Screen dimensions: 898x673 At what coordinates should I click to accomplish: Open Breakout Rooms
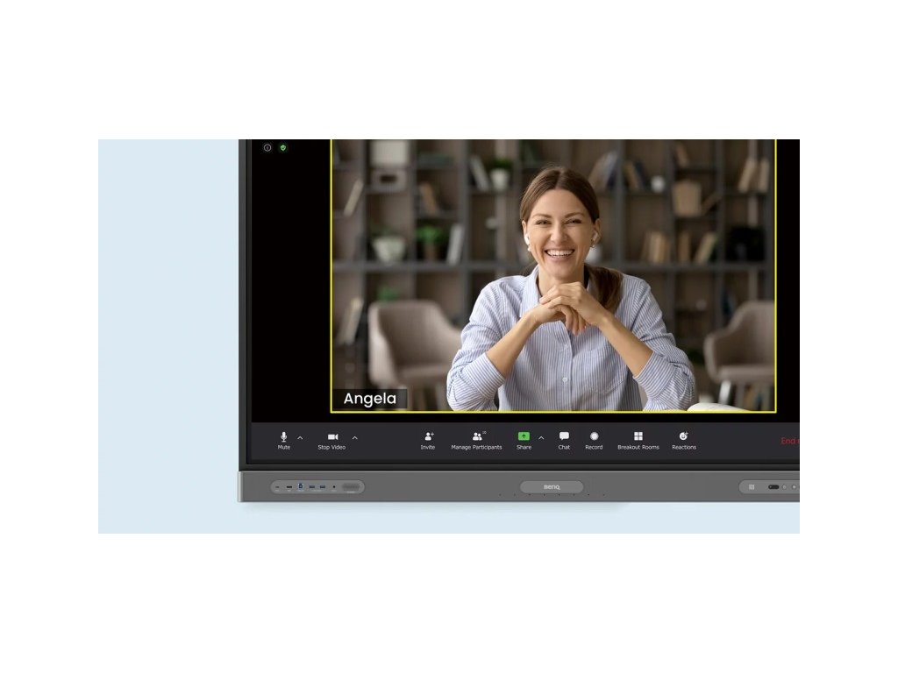[x=638, y=441]
